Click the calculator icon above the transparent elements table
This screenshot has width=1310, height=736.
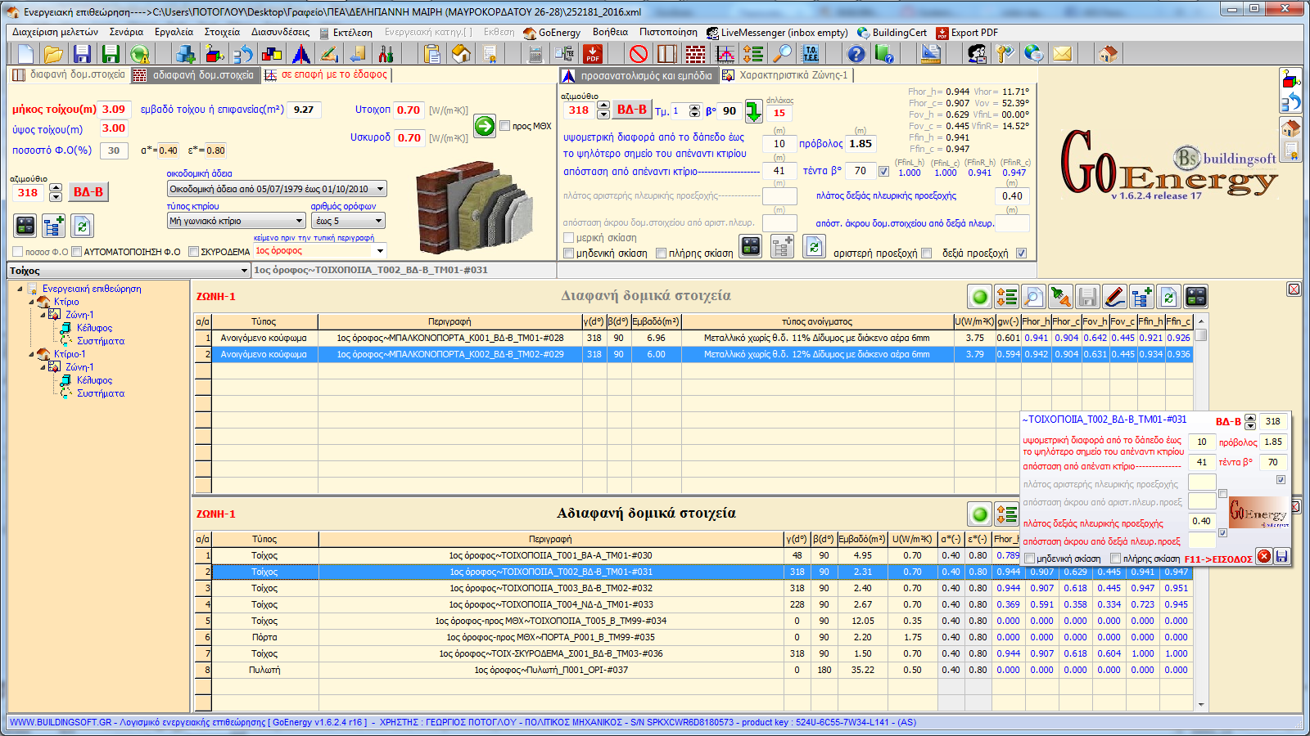coord(1195,297)
